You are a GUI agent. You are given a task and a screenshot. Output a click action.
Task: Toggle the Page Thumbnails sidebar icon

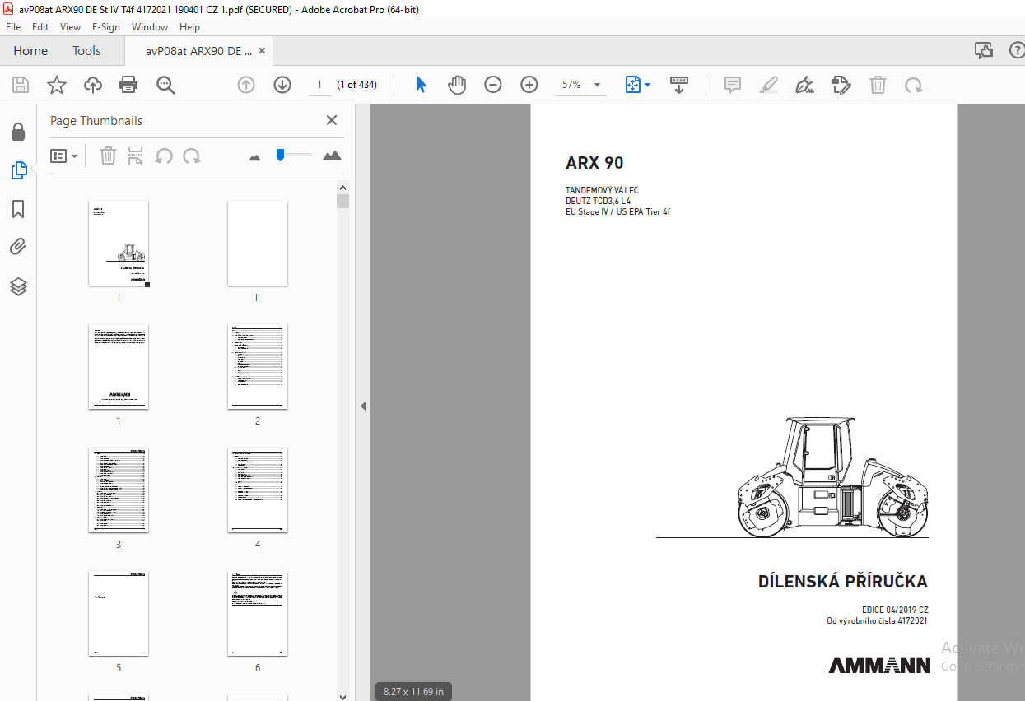(x=18, y=170)
